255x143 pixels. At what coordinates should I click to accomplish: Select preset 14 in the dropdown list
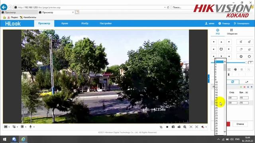[219, 93]
